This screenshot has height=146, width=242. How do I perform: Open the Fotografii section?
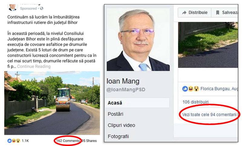[x=118, y=136]
